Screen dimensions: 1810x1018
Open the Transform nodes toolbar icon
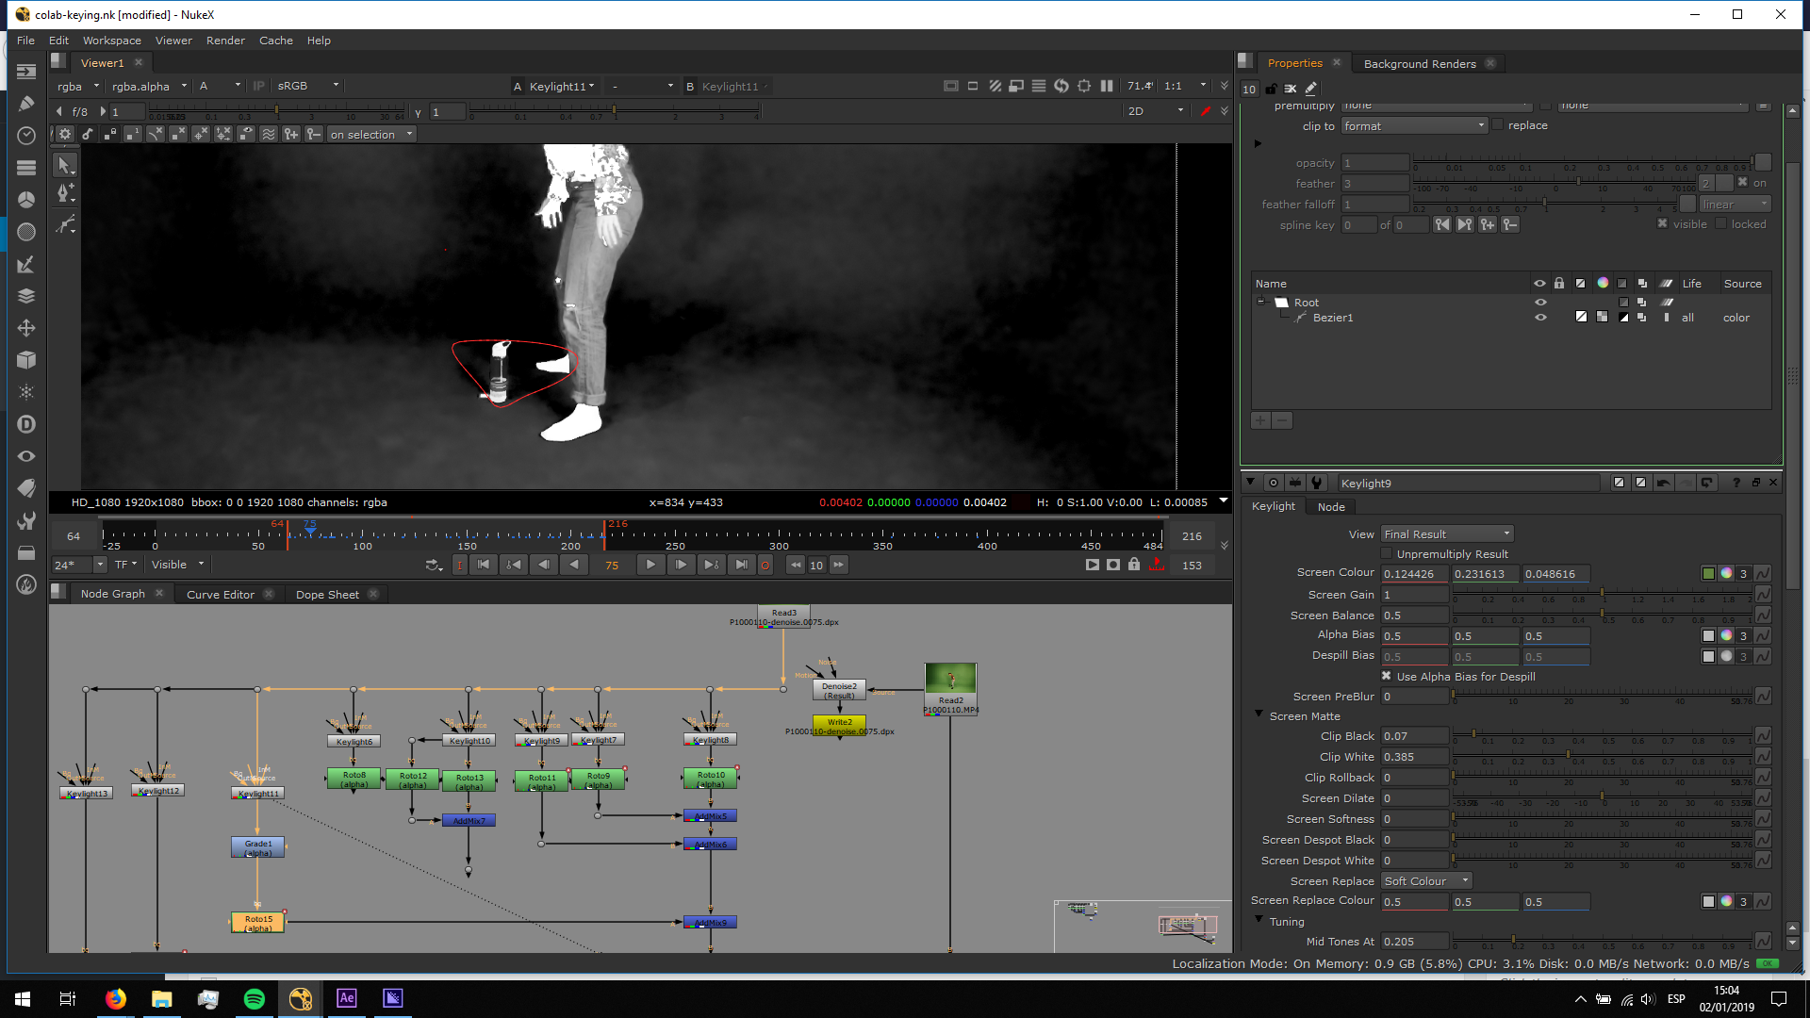[x=26, y=328]
